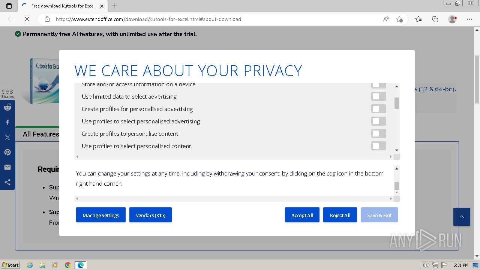Open Chrome from the taskbar
Screen dimensions: 480x270
(x=68, y=265)
